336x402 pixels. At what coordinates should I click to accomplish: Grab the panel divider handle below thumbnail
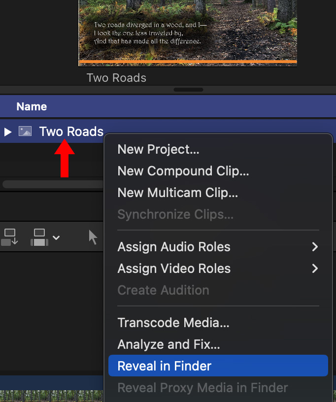coord(188,90)
